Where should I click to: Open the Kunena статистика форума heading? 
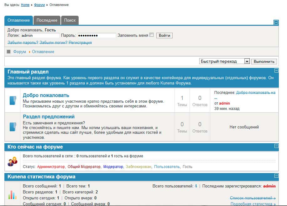tap(41, 177)
